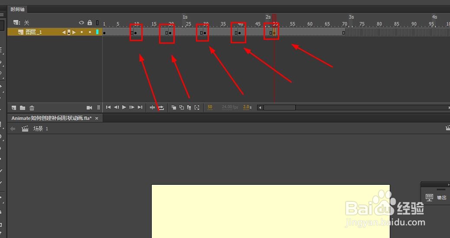Move playhead to frame 25 on ruler
The height and width of the screenshot is (238, 450).
[188, 24]
